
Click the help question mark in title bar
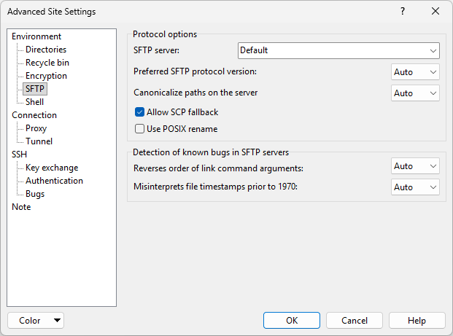point(403,12)
